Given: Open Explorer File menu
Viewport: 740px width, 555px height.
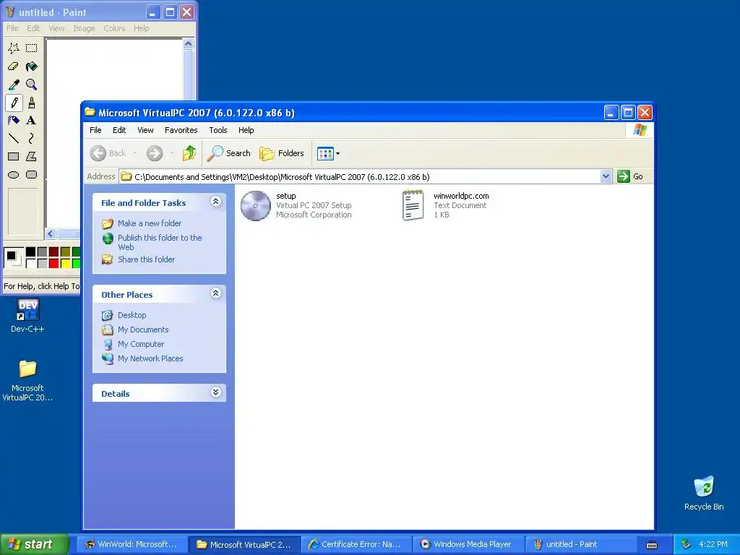Looking at the screenshot, I should tap(95, 130).
